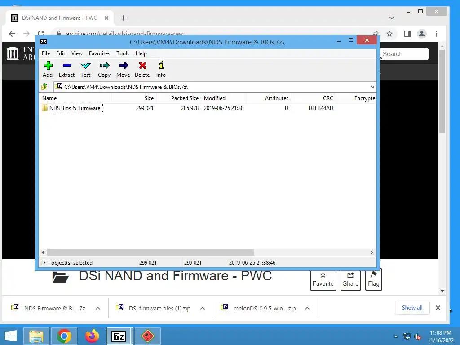The image size is (460, 345).
Task: Open the File menu in 7-Zip
Action: [x=46, y=53]
